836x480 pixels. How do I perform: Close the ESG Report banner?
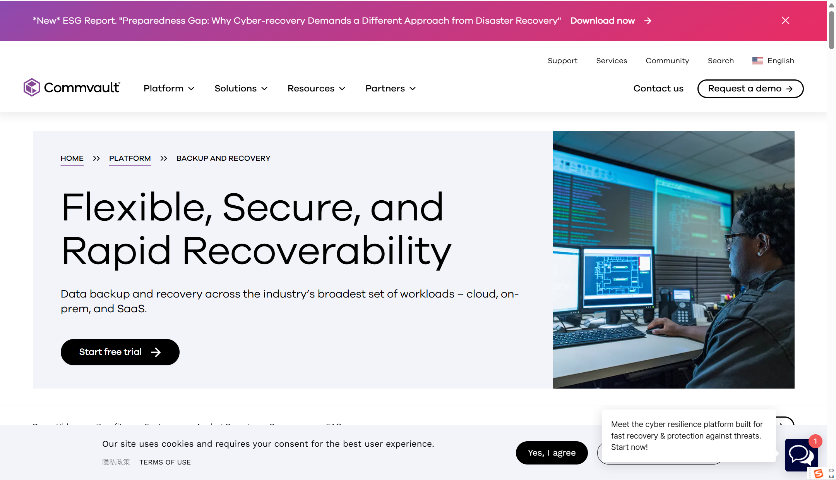pos(785,21)
